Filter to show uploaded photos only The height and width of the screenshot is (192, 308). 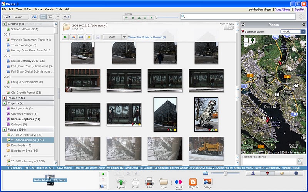click(x=133, y=18)
